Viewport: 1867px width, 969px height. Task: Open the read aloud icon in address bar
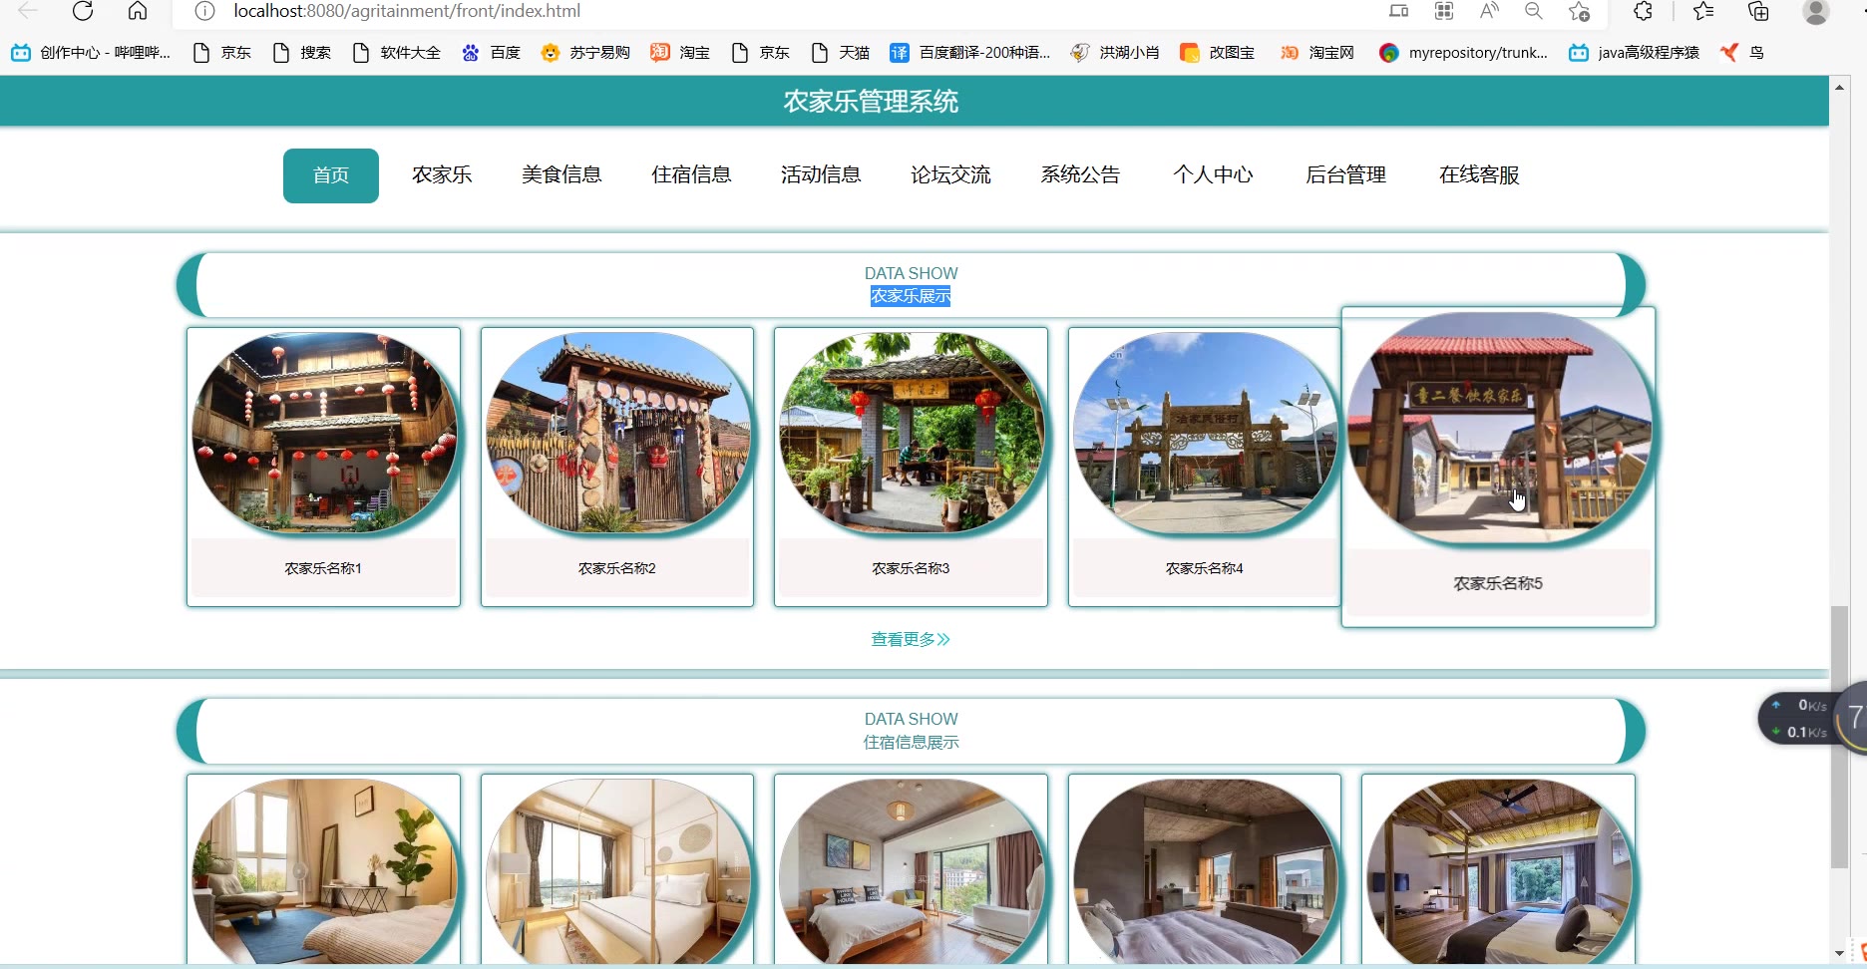(1489, 11)
